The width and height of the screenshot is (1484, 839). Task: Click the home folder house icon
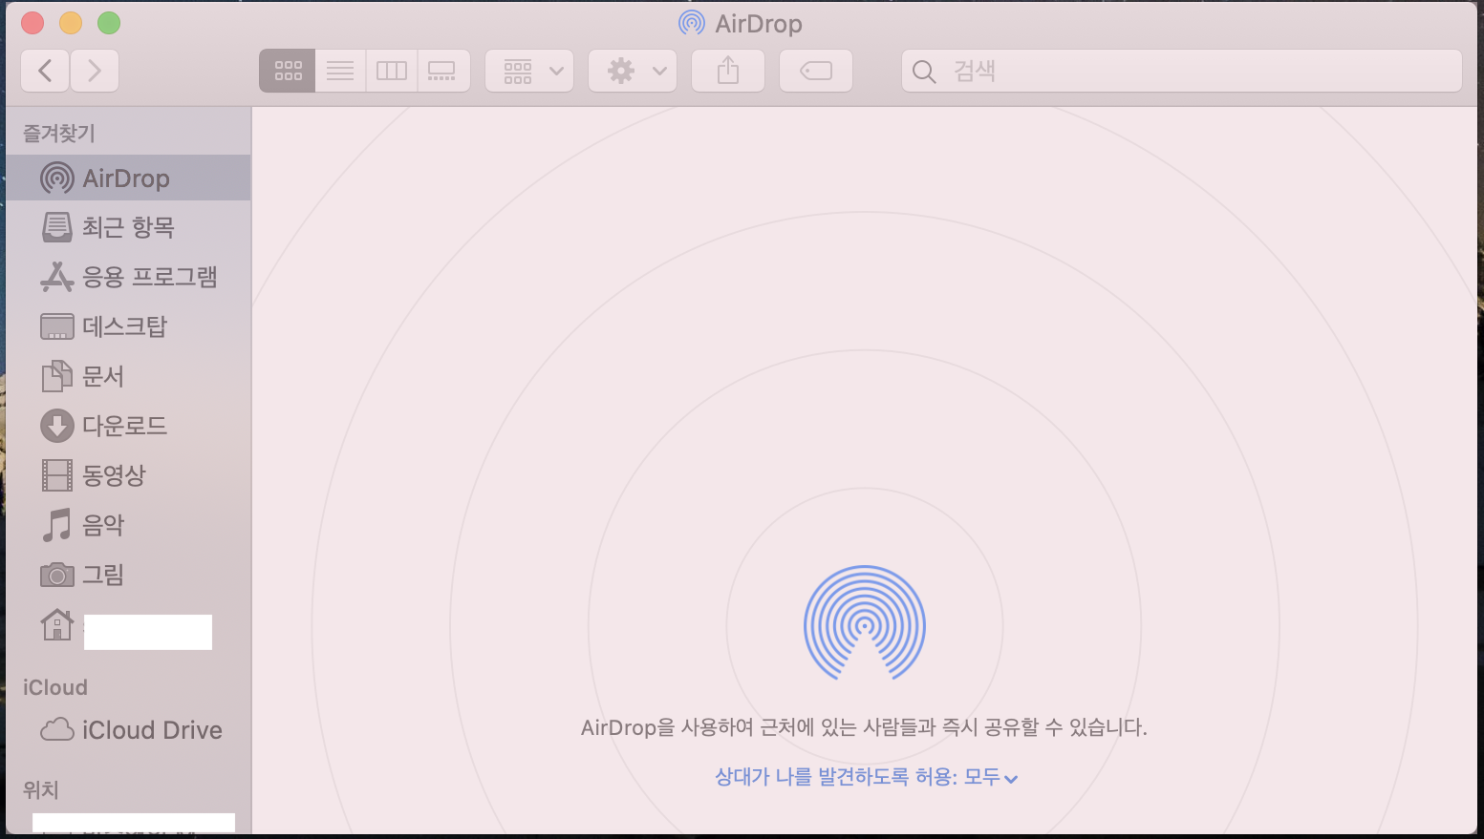tap(57, 625)
